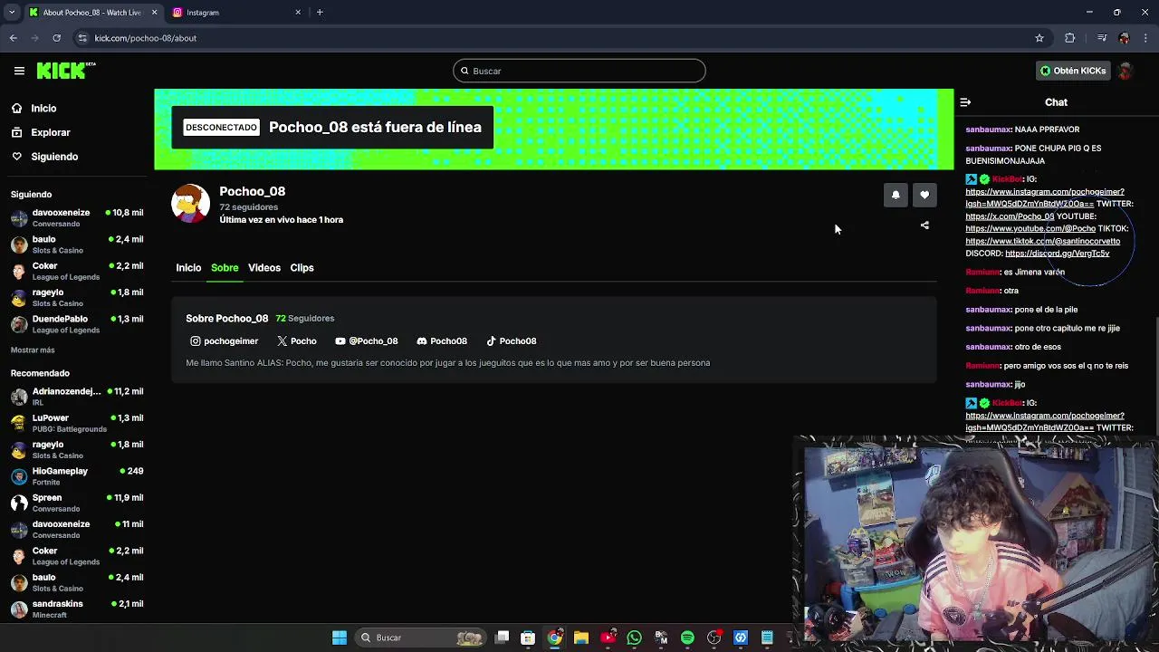Screen dimensions: 1159x652
Task: Open the browser extensions icon
Action: tap(1070, 38)
